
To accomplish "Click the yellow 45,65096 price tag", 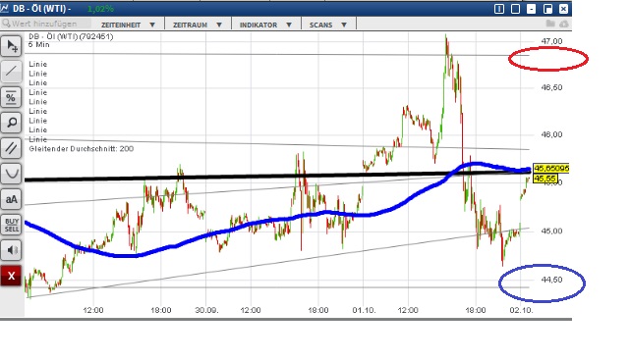I will 551,168.
